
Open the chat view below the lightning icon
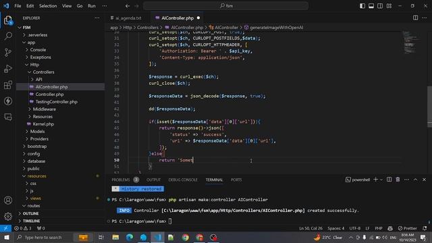tap(8, 117)
